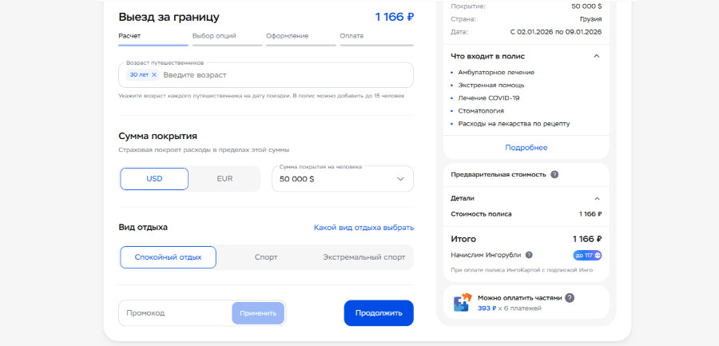The image size is (719, 346).
Task: Click help icon beside Начислим Ингорубли
Action: (529, 256)
